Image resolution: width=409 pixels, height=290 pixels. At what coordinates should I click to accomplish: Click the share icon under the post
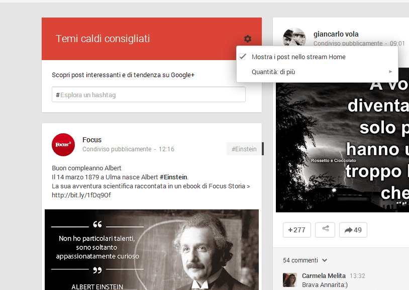point(325,230)
